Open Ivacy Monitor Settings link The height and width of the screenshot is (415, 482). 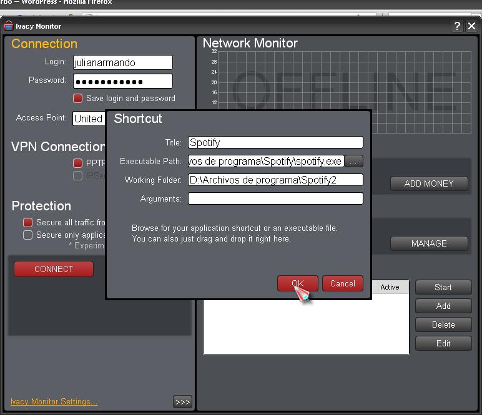pyautogui.click(x=54, y=401)
